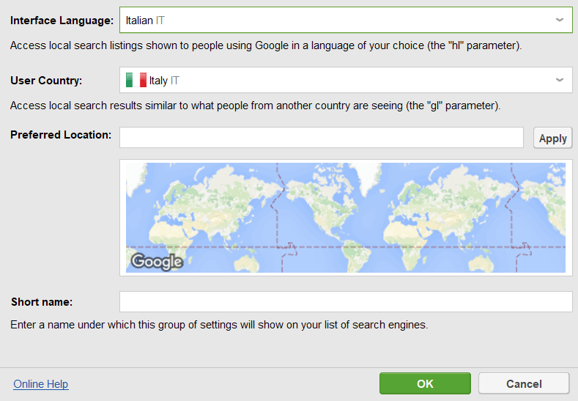Click the 'User Country:' label

coord(46,81)
